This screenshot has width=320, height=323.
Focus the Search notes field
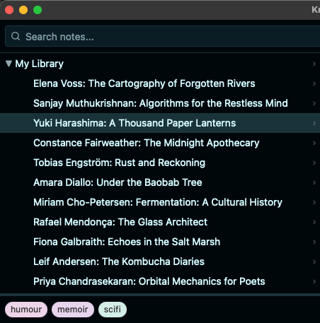[x=163, y=36]
